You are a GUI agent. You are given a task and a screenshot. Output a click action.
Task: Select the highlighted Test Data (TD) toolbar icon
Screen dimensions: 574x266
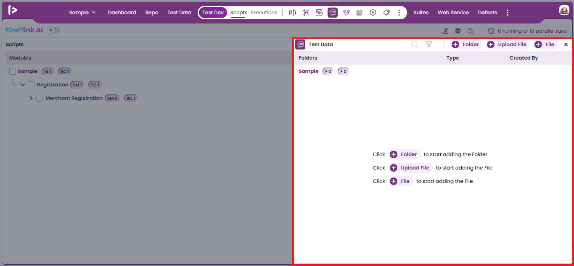(333, 13)
